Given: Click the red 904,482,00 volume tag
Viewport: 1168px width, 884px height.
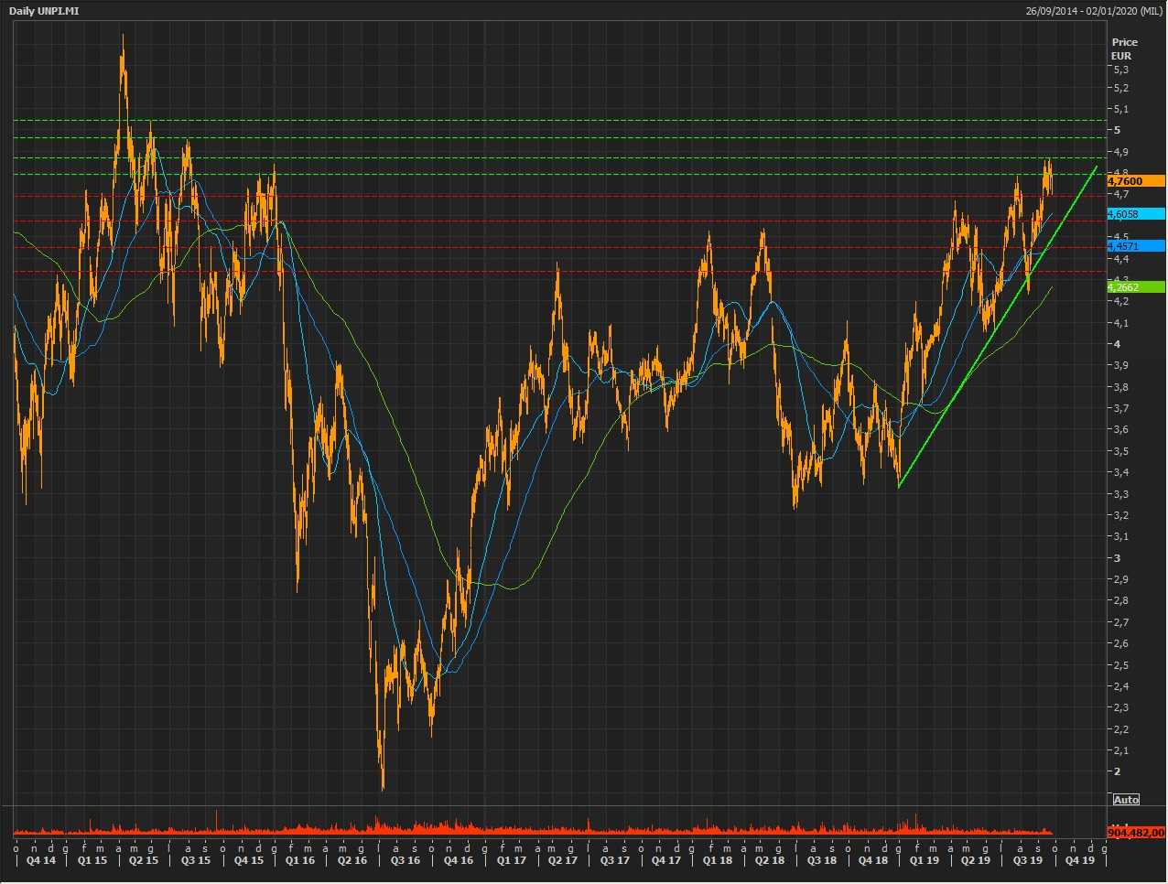Looking at the screenshot, I should tap(1135, 833).
